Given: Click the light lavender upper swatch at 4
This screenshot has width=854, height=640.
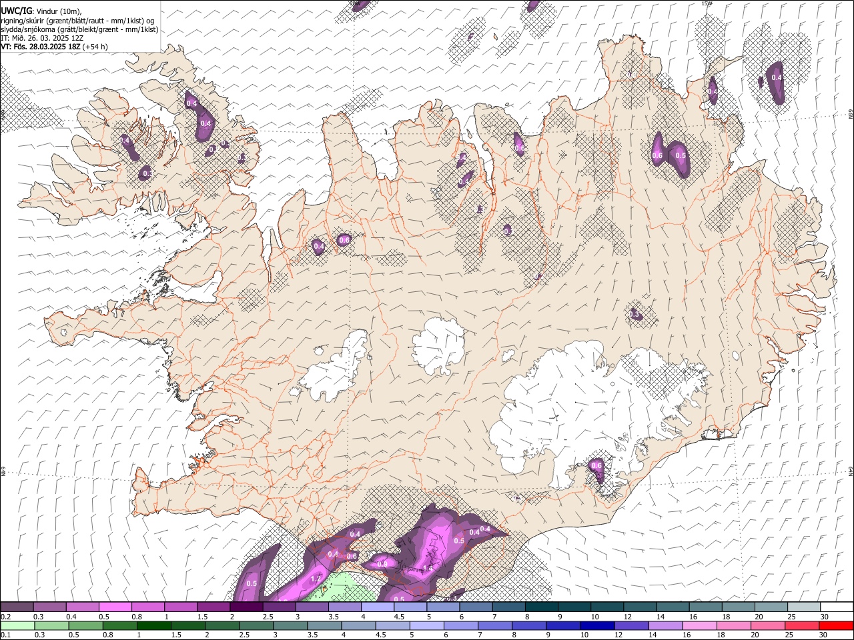Looking at the screenshot, I should click(378, 607).
